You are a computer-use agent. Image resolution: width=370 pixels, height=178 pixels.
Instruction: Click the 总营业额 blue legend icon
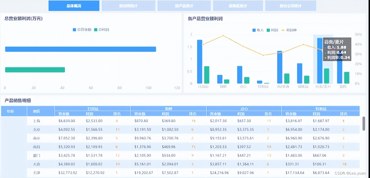click(x=75, y=29)
